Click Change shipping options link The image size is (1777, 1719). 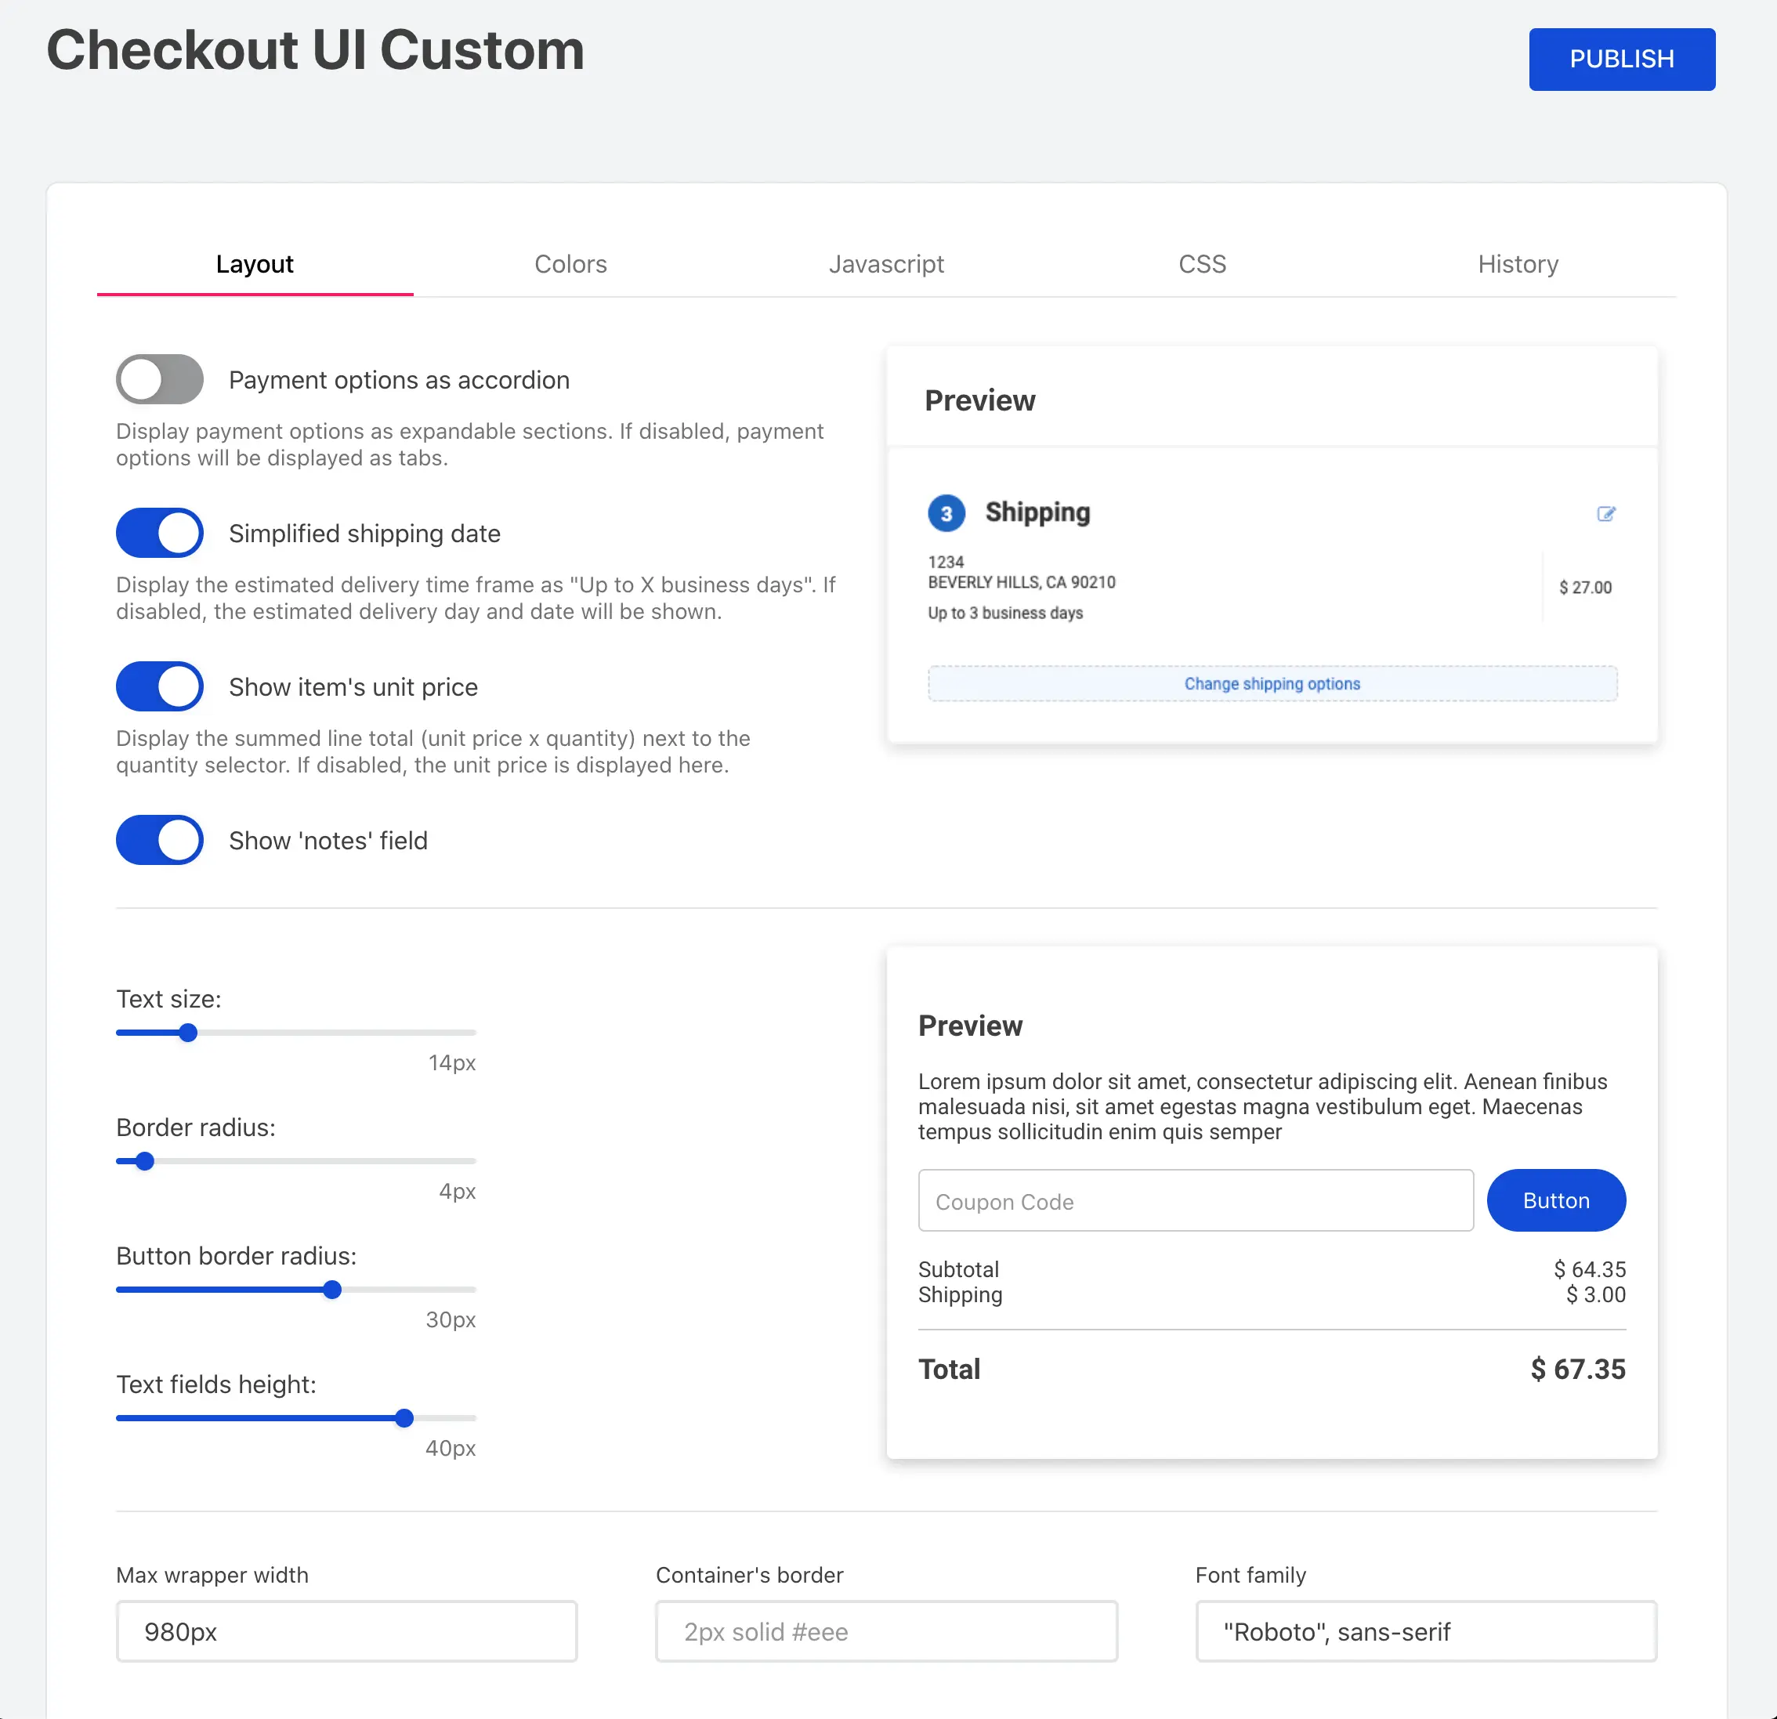1271,684
